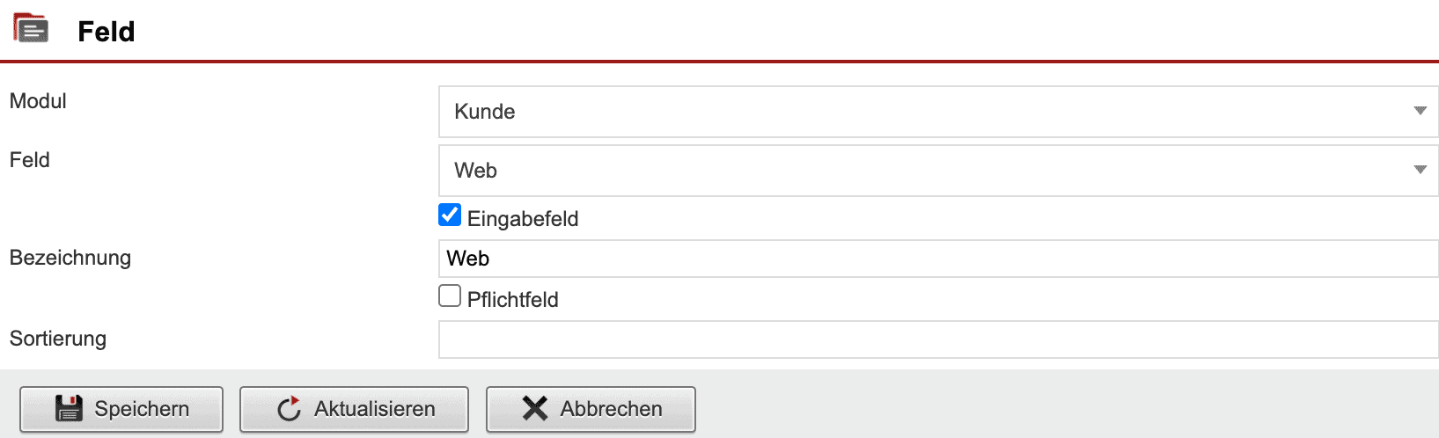Image resolution: width=1439 pixels, height=438 pixels.
Task: Uncheck the Eingabefeld checkbox
Action: click(x=450, y=215)
